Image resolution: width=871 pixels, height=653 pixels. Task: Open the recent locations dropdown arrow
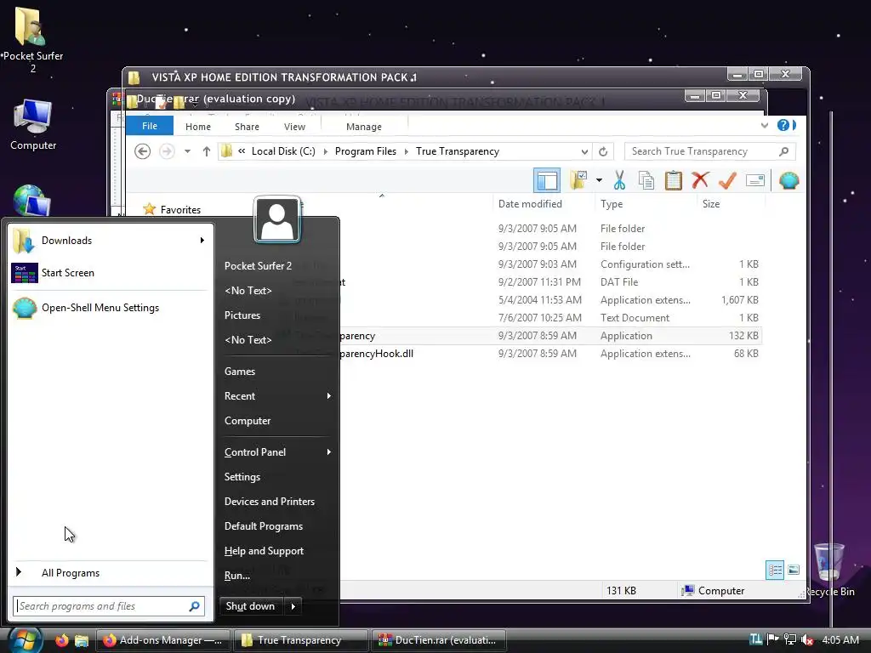(x=188, y=151)
